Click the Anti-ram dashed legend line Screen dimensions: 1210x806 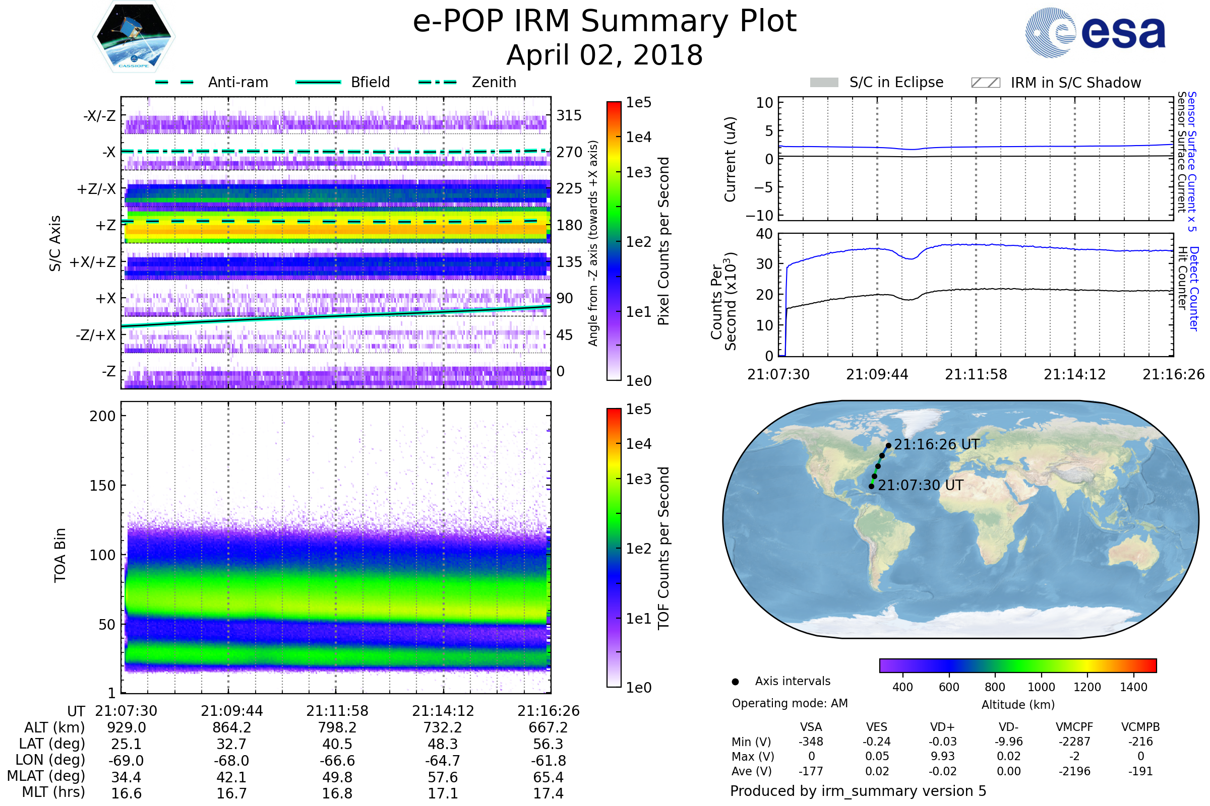pos(174,82)
